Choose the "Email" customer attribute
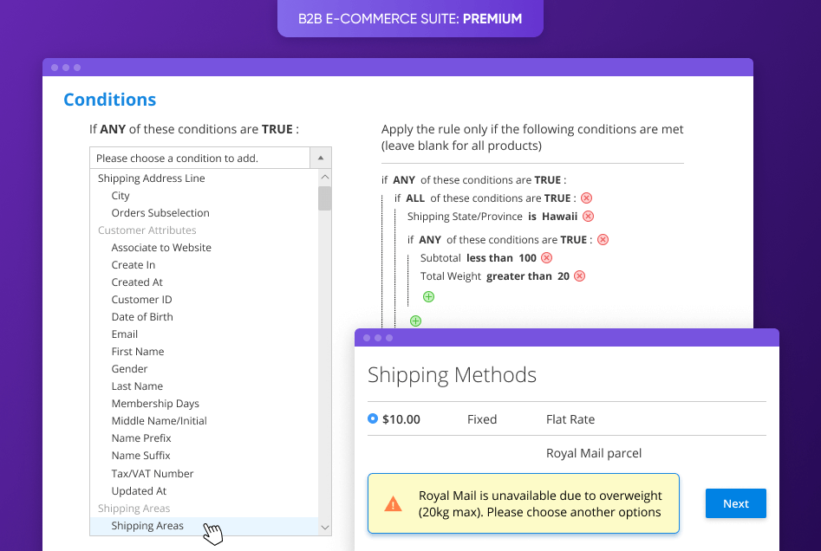This screenshot has width=821, height=551. [x=124, y=334]
